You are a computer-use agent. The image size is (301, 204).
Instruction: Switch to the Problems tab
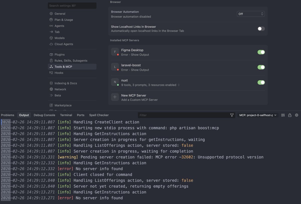[8, 115]
